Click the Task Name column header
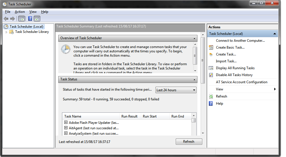 pos(91,116)
